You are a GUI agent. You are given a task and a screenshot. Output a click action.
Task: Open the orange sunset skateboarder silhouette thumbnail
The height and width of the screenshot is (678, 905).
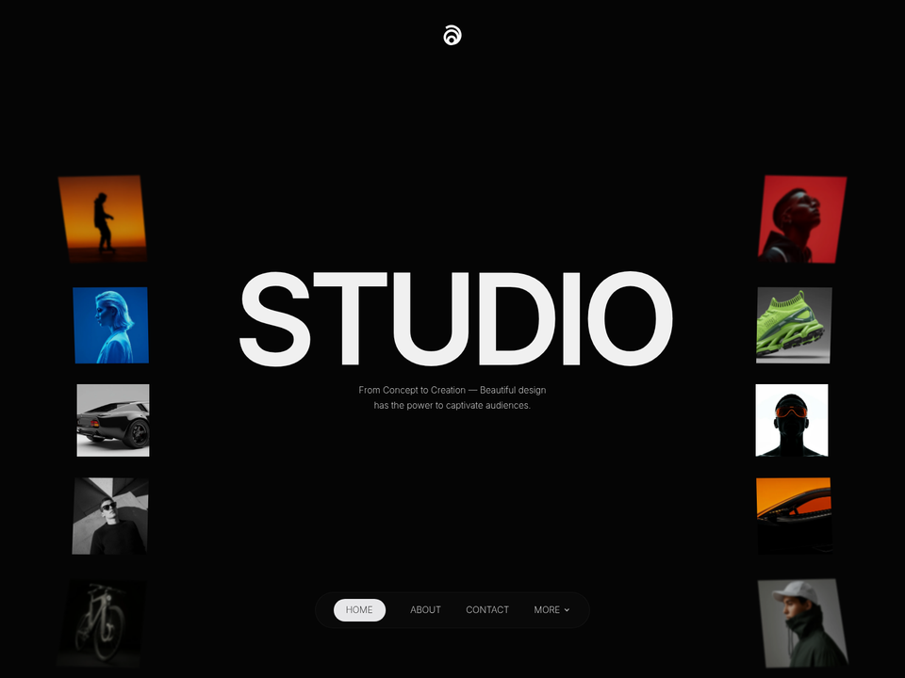103,219
